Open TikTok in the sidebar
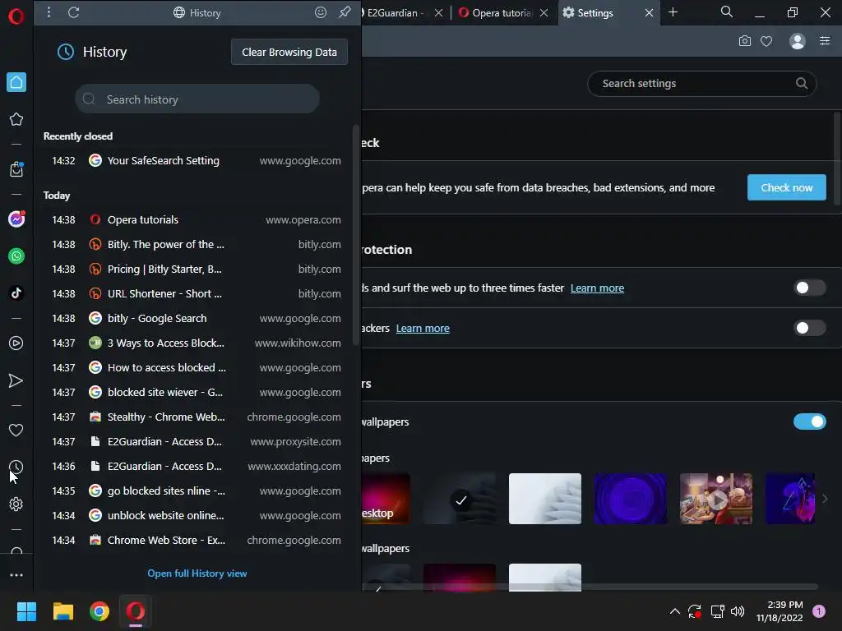Viewport: 842px width, 631px height. click(x=16, y=293)
